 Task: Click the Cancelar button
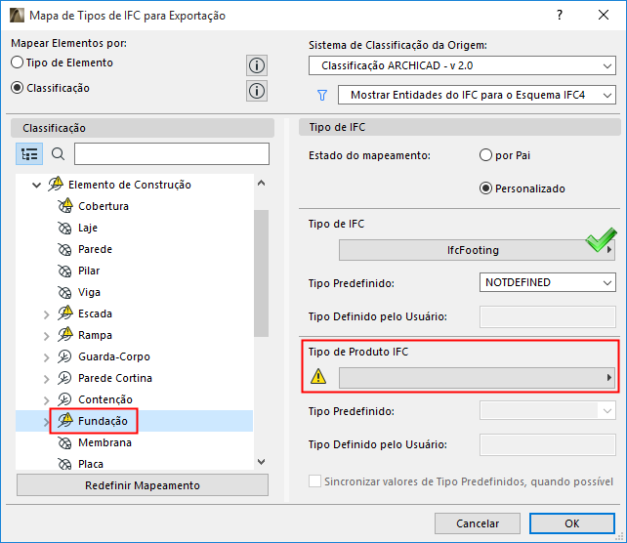click(478, 523)
